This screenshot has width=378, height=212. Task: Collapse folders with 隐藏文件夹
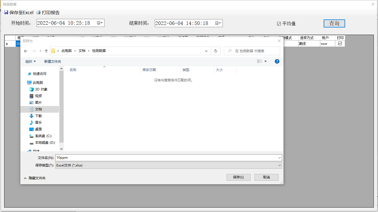(x=35, y=178)
